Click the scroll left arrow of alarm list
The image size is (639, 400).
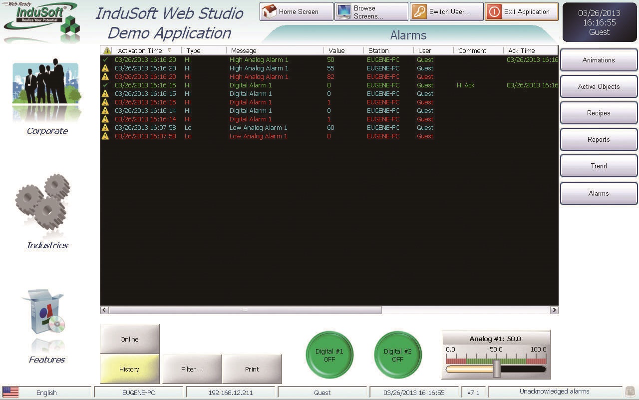(x=104, y=310)
